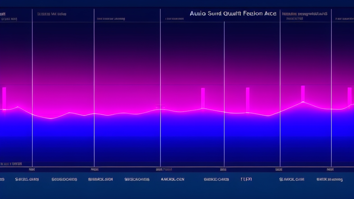Screen dimensions: 354x199
Task: Click the leftmost pink bar at the chart edge
Action: point(4,98)
